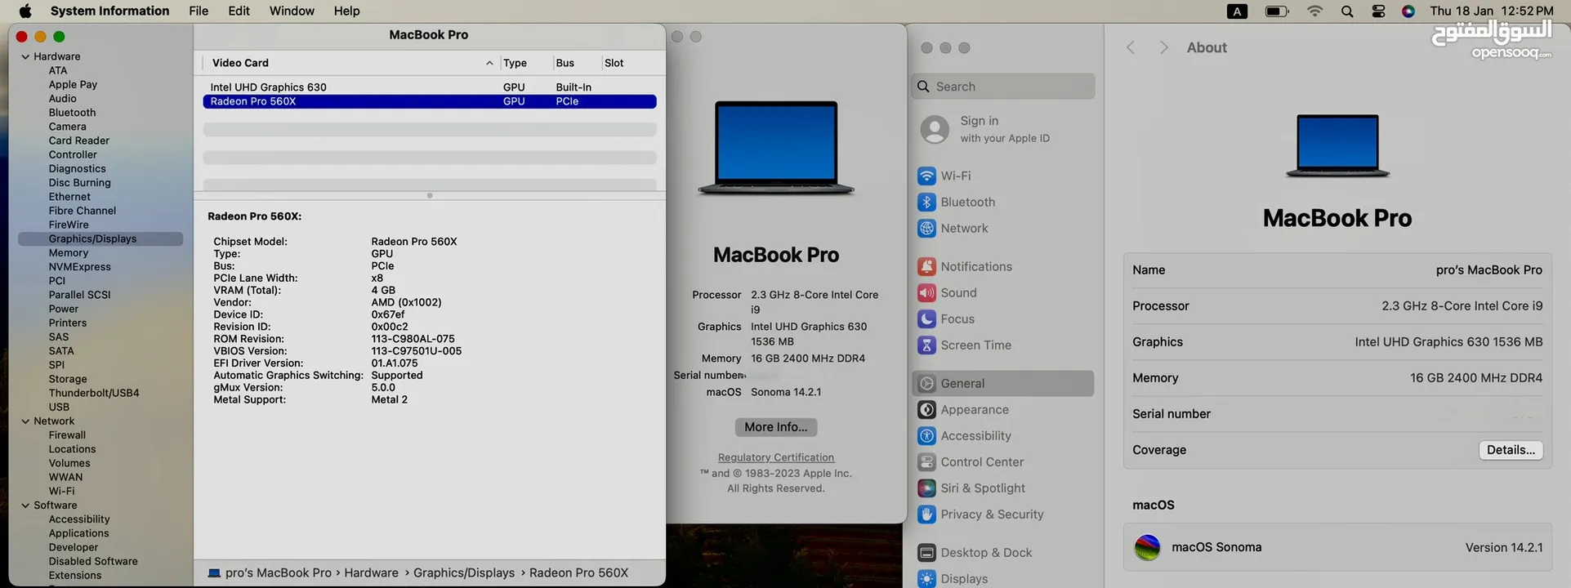The height and width of the screenshot is (588, 1571).
Task: Select Storage in the Hardware tree
Action: 68,379
